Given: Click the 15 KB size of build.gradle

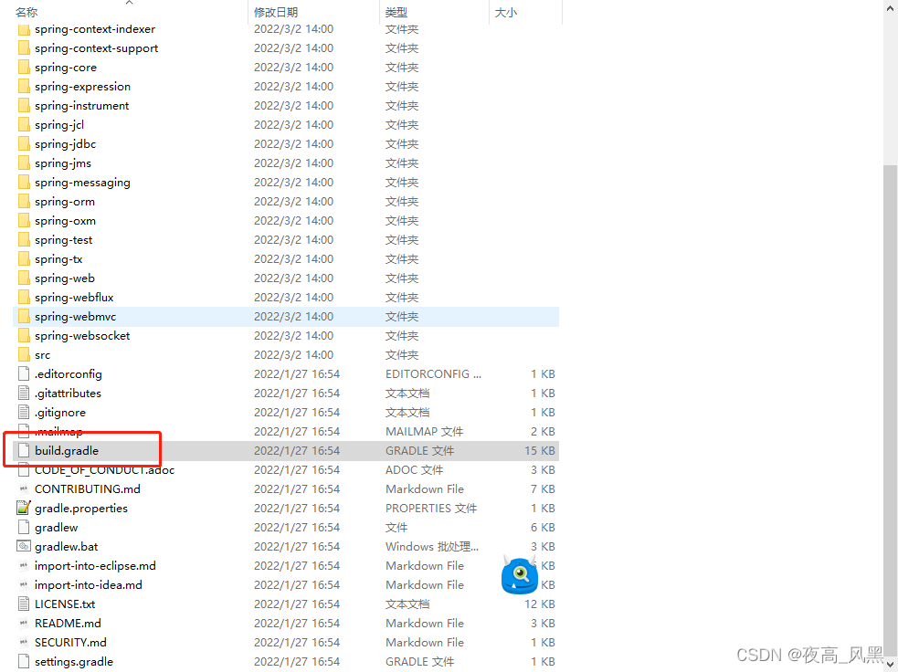Looking at the screenshot, I should [540, 450].
